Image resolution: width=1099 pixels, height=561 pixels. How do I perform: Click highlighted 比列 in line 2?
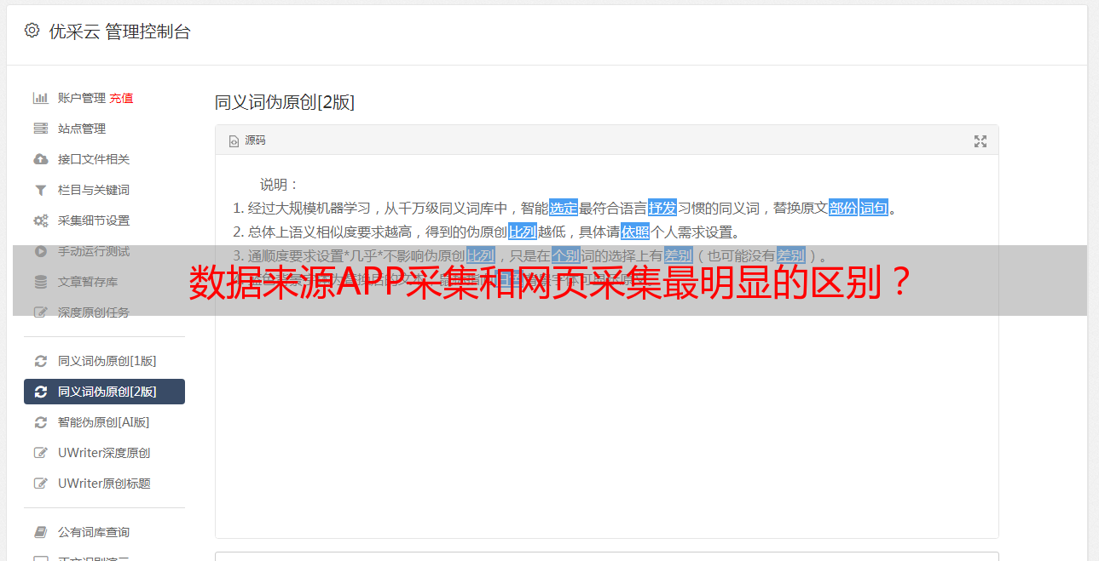(x=523, y=232)
